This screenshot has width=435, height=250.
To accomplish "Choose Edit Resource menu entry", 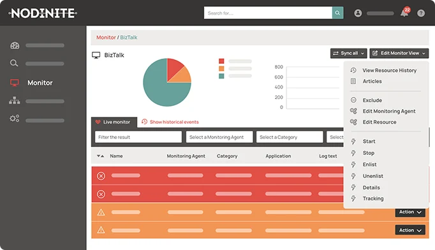I will pyautogui.click(x=380, y=122).
